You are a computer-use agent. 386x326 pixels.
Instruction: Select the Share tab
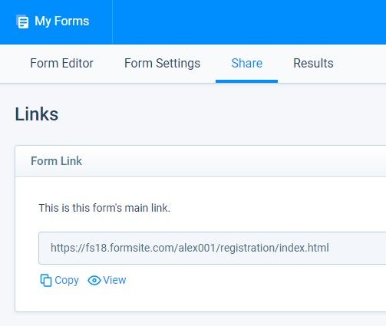pos(247,63)
